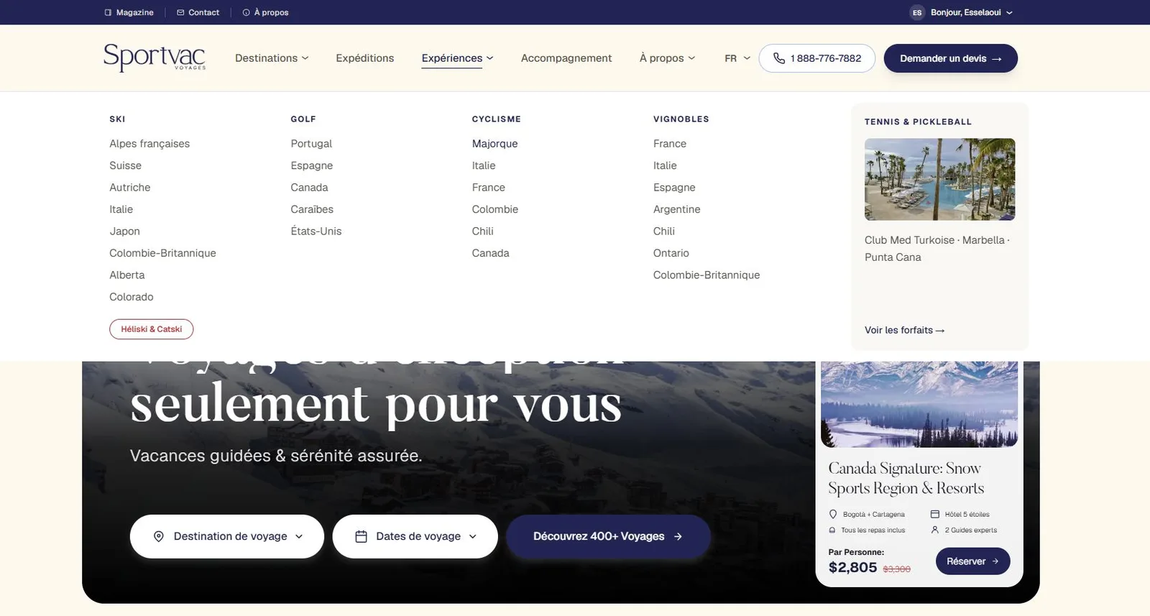The height and width of the screenshot is (616, 1150).
Task: Open the Bonjour, Esselaoui account dropdown
Action: (962, 12)
